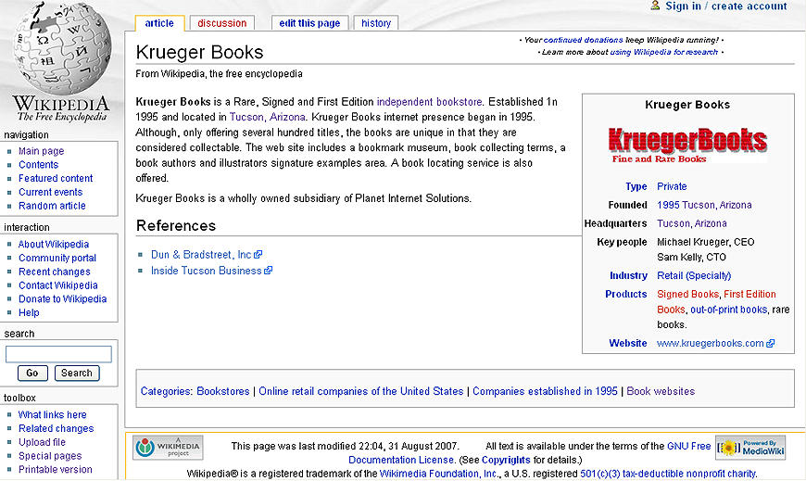Click Industry label link in infobox
This screenshot has width=806, height=481.
click(628, 275)
